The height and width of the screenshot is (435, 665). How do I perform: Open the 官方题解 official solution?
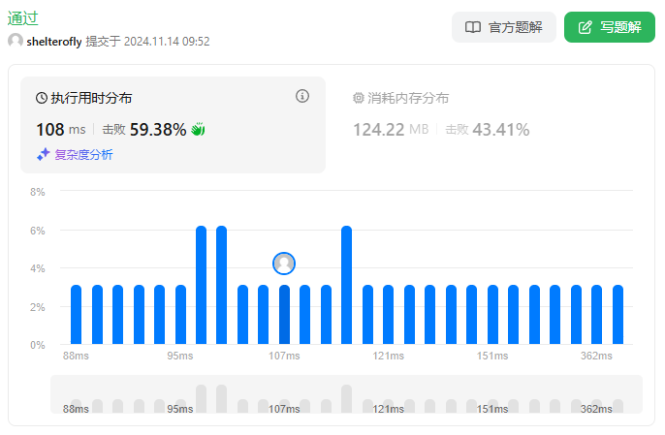click(x=503, y=27)
